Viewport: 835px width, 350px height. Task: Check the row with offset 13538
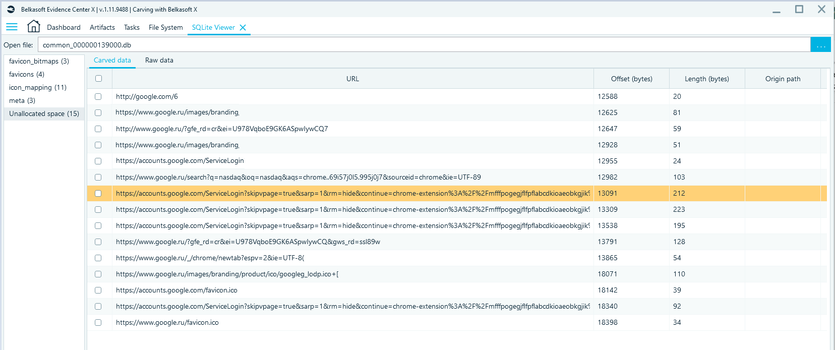pos(98,226)
